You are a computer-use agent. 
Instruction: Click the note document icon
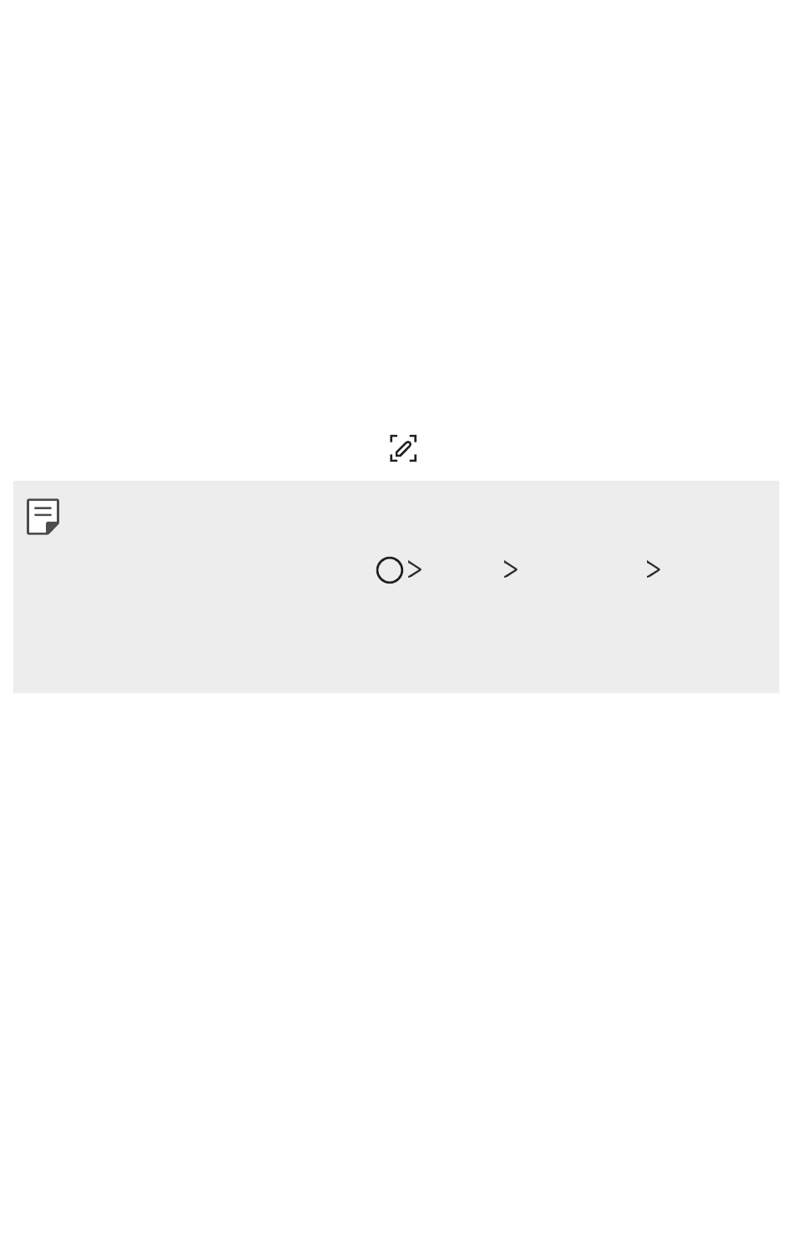43,517
